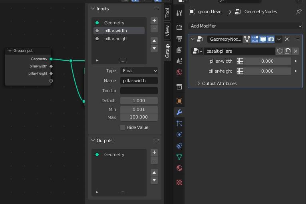The width and height of the screenshot is (306, 204).
Task: Open the Add Modifier dropdown
Action: point(245,26)
